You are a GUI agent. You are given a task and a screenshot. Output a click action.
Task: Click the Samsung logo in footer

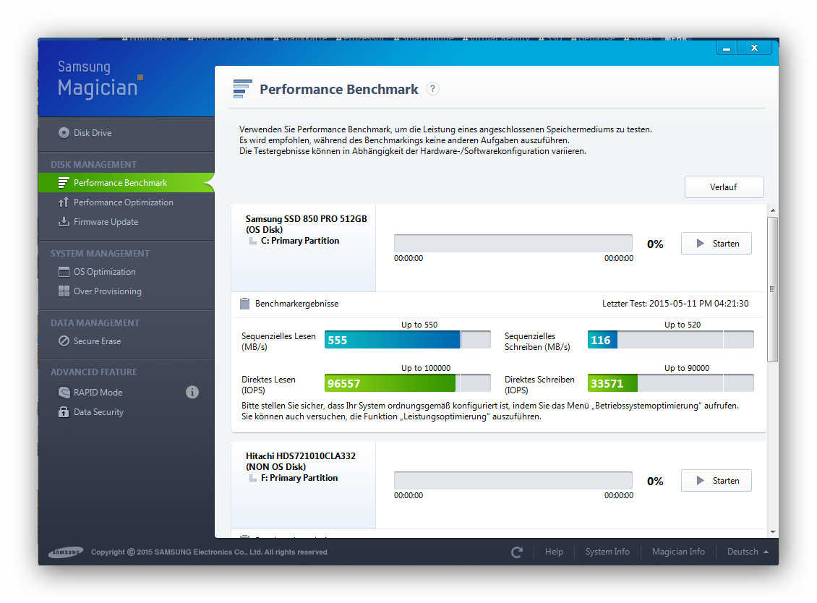[x=66, y=552]
